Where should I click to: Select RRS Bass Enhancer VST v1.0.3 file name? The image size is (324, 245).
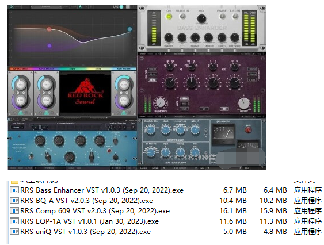[x=102, y=190]
